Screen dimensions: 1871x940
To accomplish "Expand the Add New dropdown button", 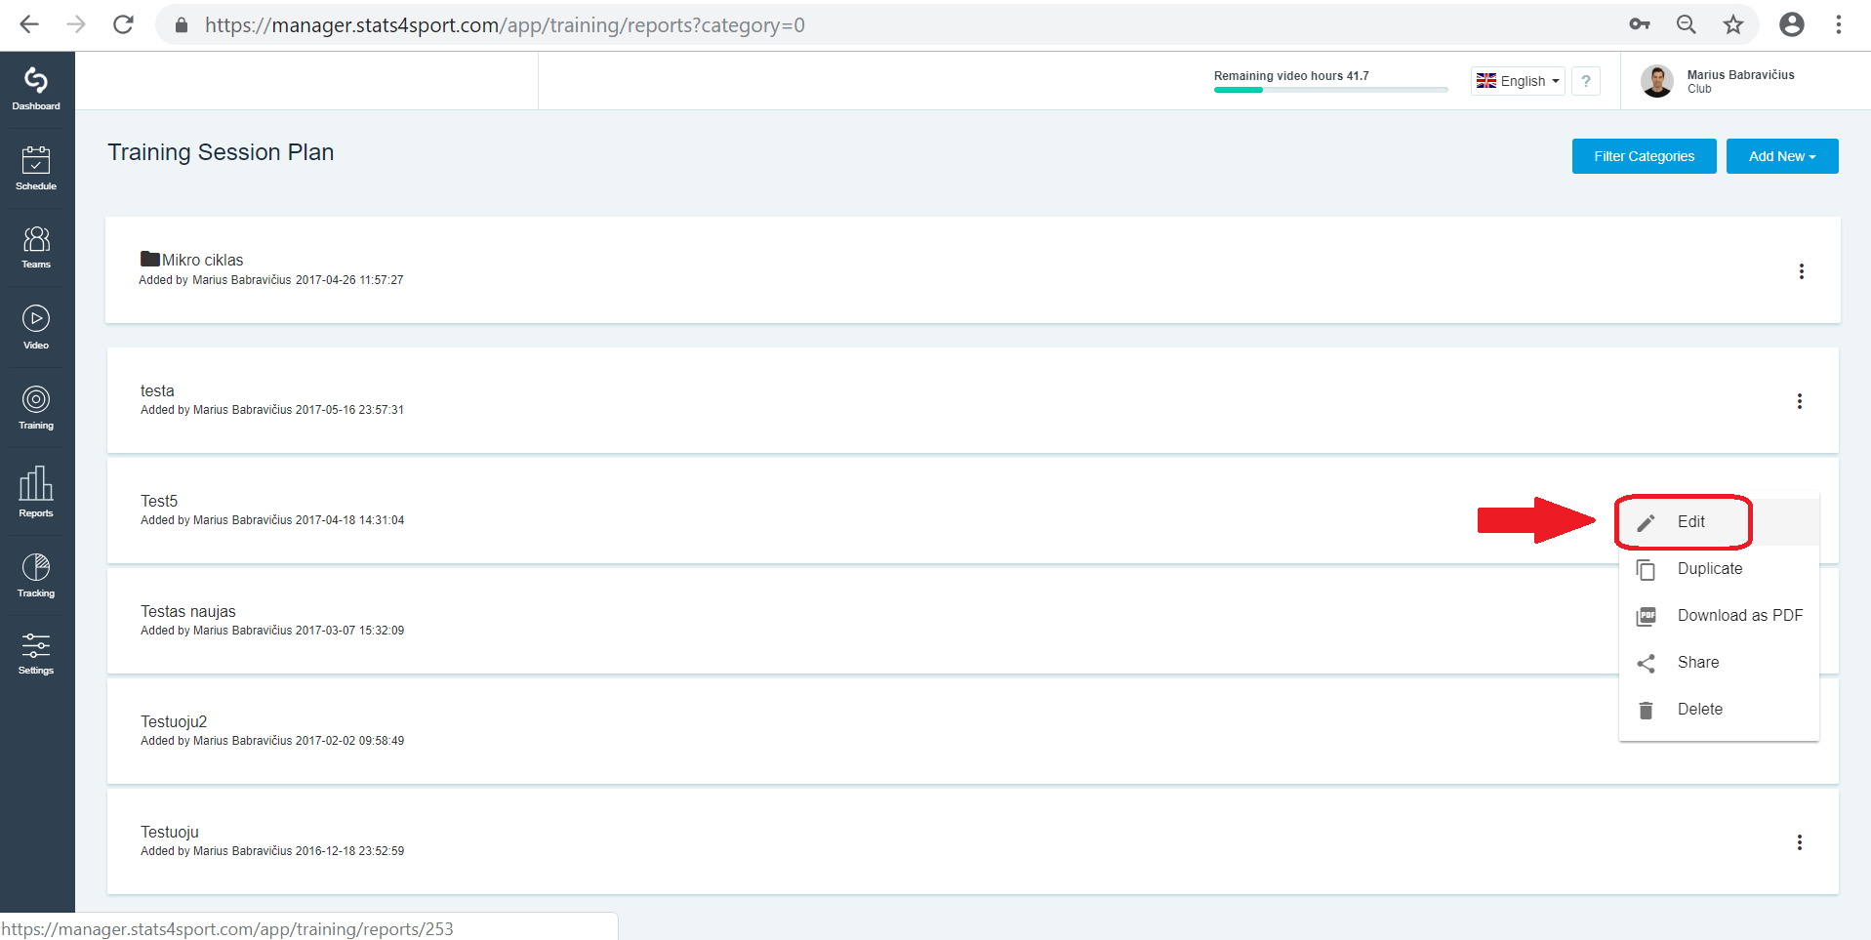I will [1782, 156].
